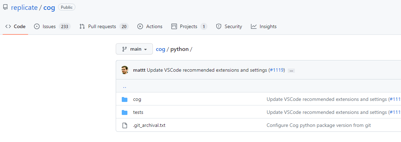Go to the Actions tab
The height and width of the screenshot is (142, 401).
pyautogui.click(x=150, y=26)
